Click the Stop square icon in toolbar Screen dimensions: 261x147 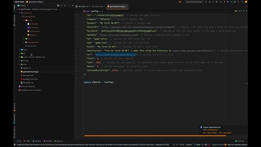pos(217,2)
